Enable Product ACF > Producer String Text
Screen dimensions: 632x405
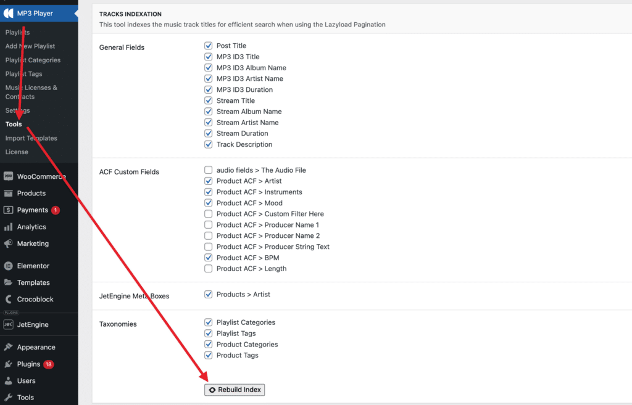[208, 247]
